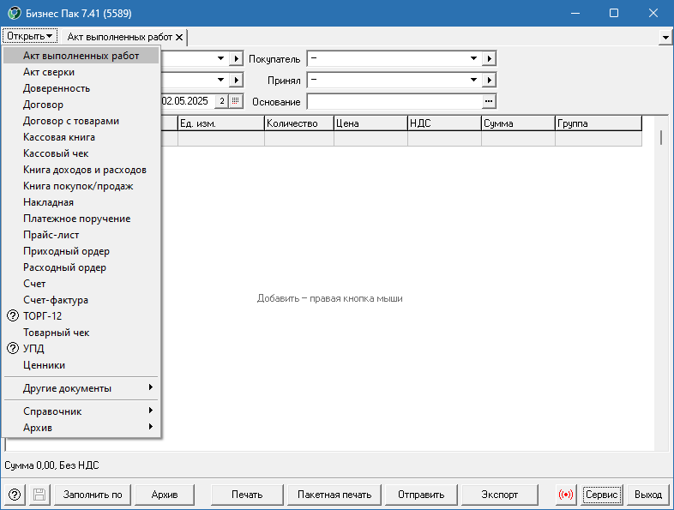The height and width of the screenshot is (510, 674).
Task: Select Акт выполненных работ menu item
Action: click(x=81, y=56)
